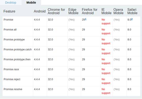Image resolution: width=142 pixels, height=99 pixels.
Task: Click the Firefox for Android column header
Action: pyautogui.click(x=90, y=11)
